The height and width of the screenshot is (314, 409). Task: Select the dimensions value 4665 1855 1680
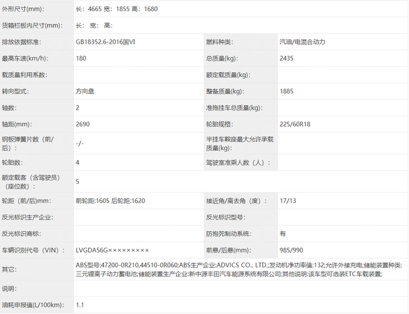pyautogui.click(x=117, y=9)
